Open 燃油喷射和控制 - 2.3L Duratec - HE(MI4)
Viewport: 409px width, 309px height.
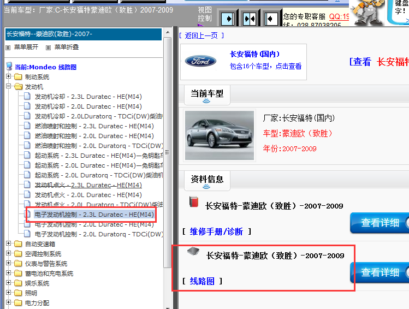pos(94,126)
